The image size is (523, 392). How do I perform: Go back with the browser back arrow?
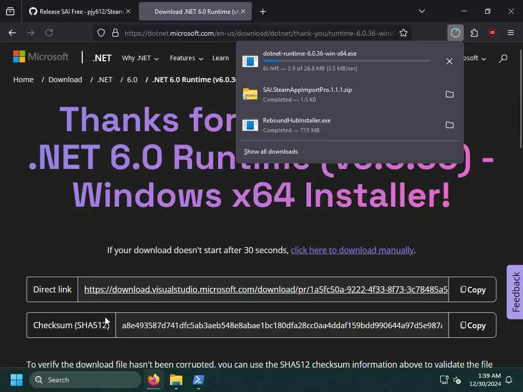12,33
